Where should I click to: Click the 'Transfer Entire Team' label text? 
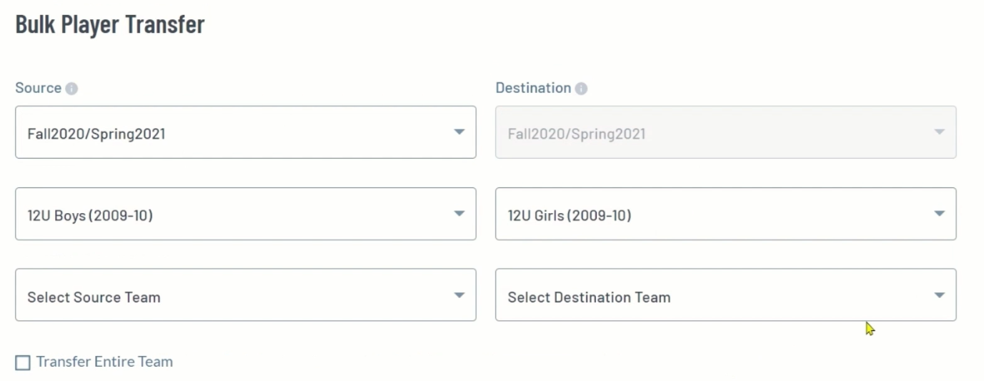pos(104,362)
